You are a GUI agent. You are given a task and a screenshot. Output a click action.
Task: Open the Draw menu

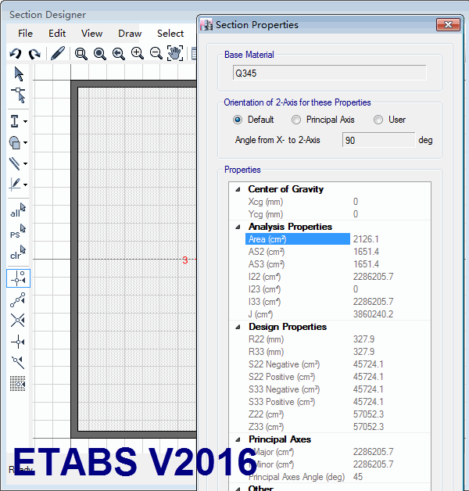(x=130, y=34)
